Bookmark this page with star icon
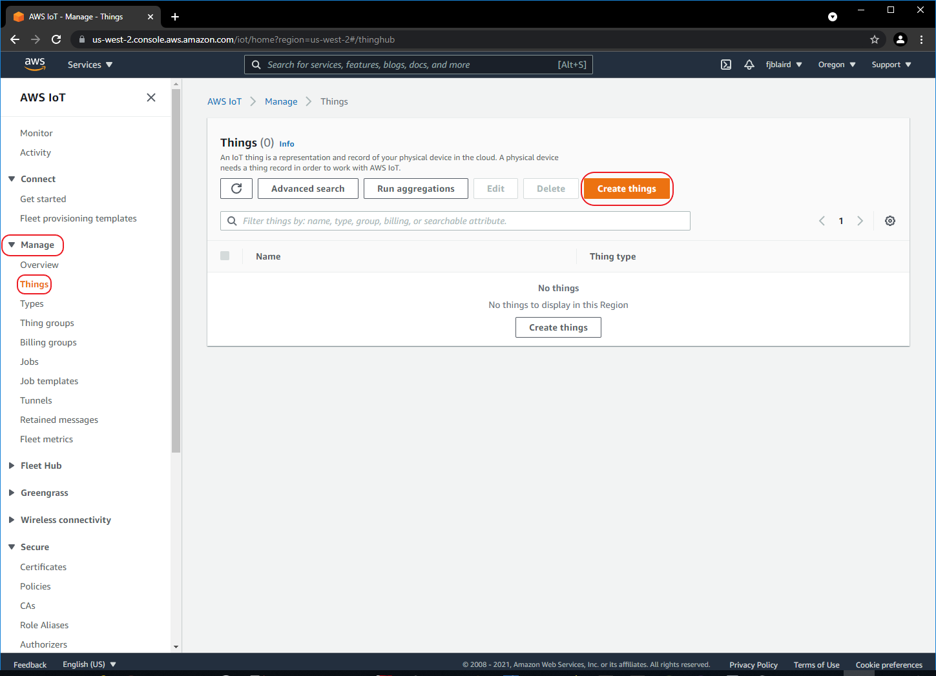The width and height of the screenshot is (936, 676). click(x=875, y=39)
